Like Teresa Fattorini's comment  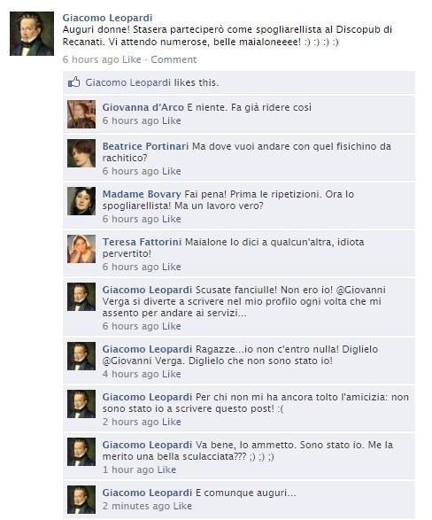[172, 267]
